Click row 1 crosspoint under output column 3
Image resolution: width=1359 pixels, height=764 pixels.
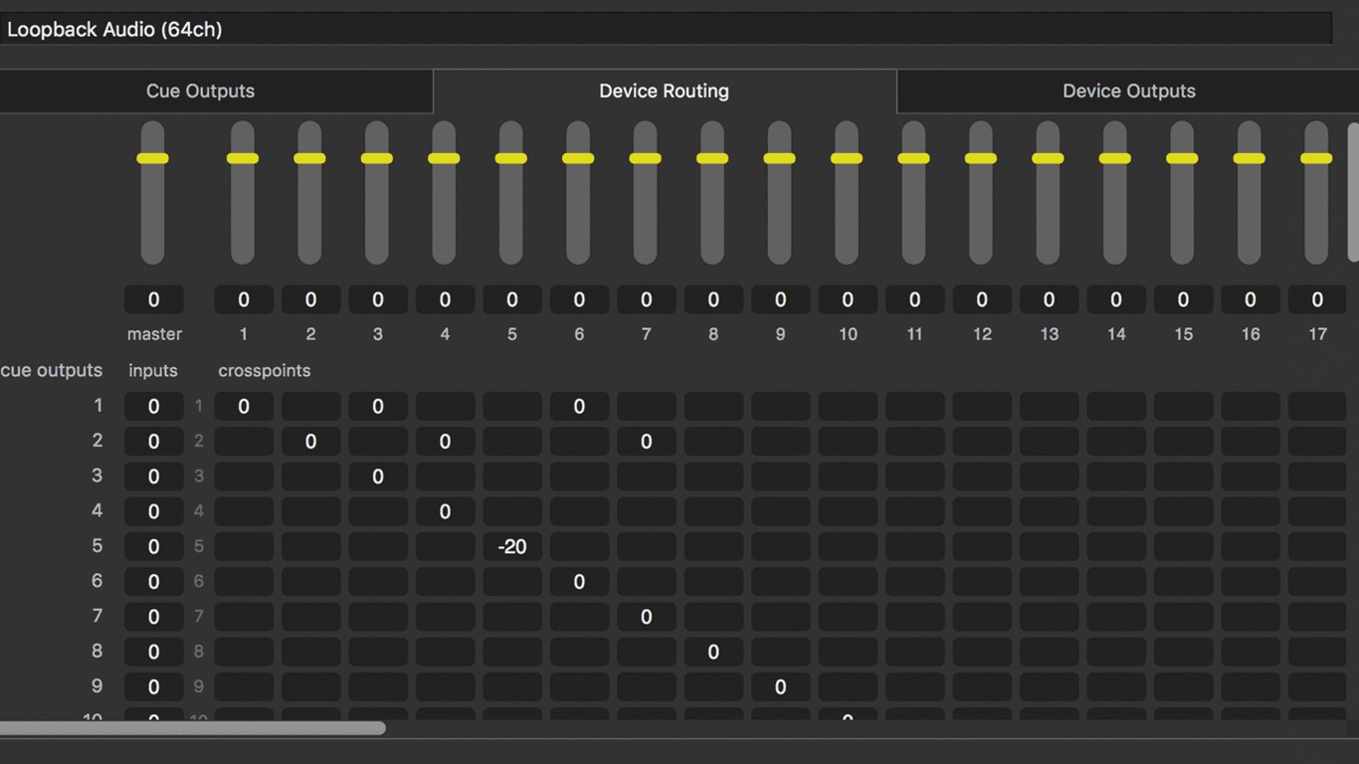(x=378, y=406)
